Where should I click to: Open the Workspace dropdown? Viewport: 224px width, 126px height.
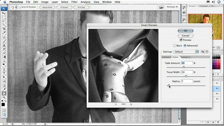[172, 7]
